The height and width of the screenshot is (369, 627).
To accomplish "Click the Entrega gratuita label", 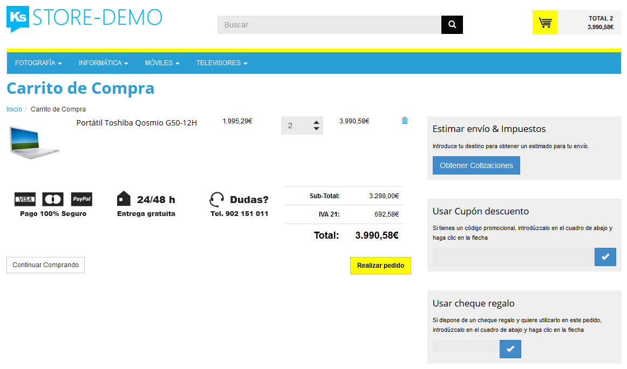I will [146, 214].
